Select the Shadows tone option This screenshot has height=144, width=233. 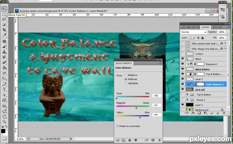[126, 75]
